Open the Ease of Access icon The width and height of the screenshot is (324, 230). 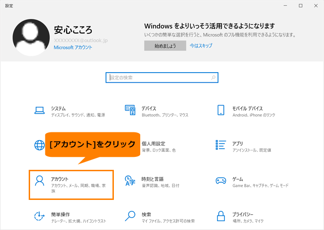tap(39, 216)
